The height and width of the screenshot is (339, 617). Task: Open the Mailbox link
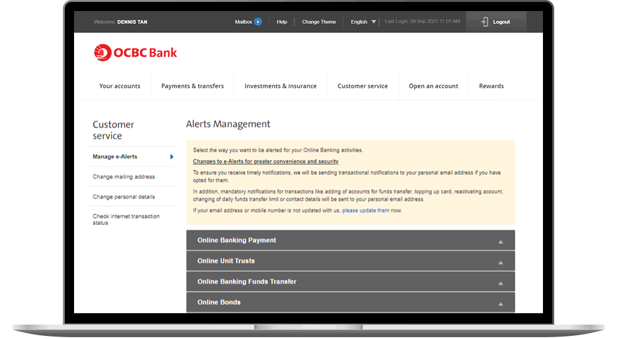click(243, 22)
